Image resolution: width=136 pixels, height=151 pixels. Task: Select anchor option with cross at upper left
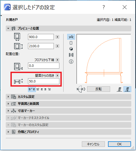[49, 89]
